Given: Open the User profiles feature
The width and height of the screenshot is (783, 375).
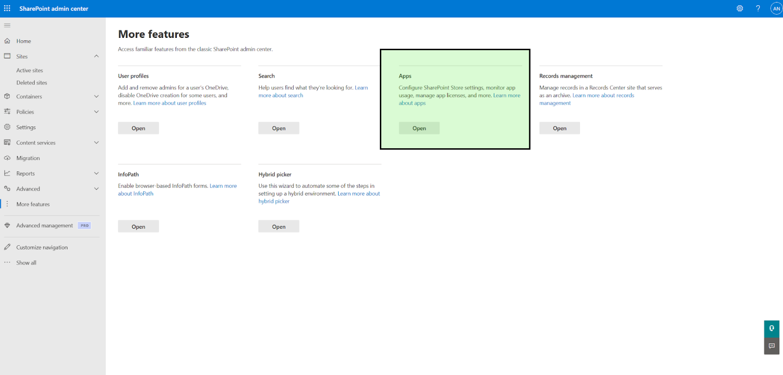Looking at the screenshot, I should 138,128.
